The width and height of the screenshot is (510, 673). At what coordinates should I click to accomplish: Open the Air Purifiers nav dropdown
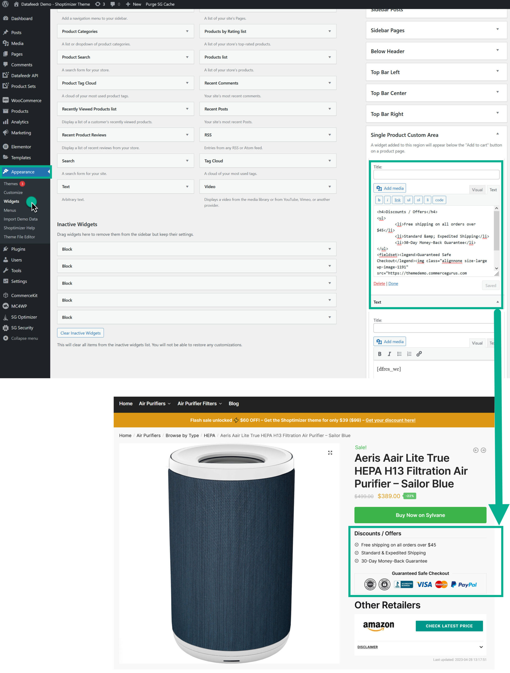click(x=155, y=404)
